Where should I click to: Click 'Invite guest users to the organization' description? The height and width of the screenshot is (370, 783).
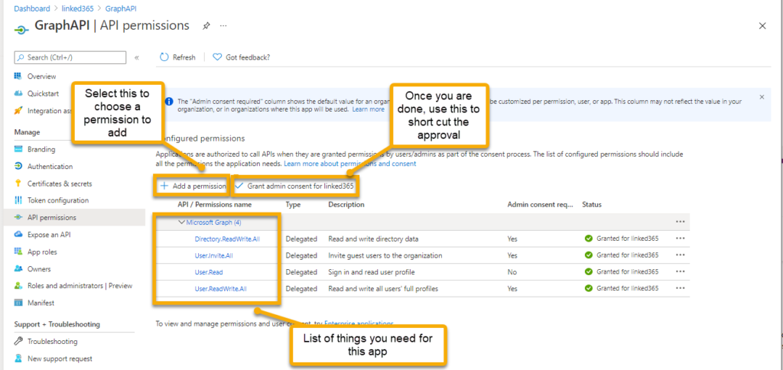coord(385,255)
